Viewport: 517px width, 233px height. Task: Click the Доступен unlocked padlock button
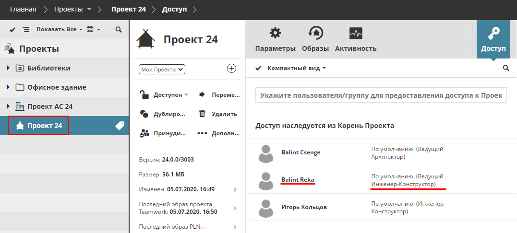click(160, 95)
